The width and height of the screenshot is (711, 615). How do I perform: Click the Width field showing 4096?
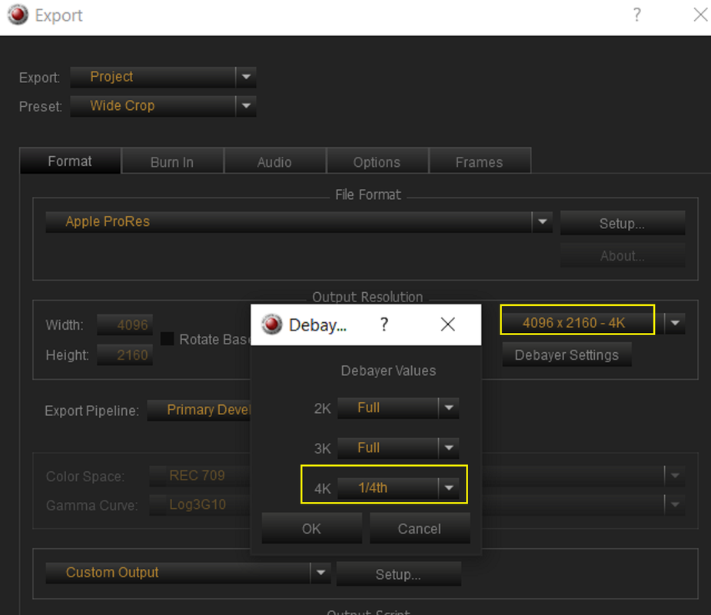(x=125, y=324)
